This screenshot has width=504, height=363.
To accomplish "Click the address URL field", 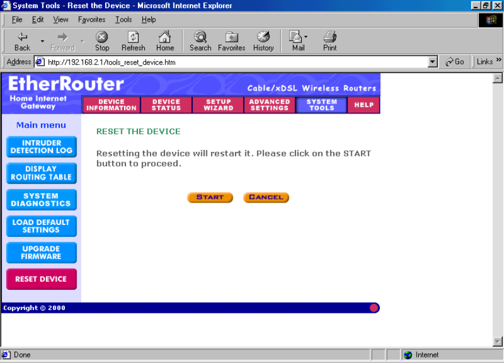I will pos(237,62).
